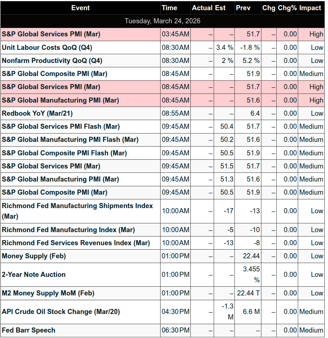Viewport: 328px width, 338px height.
Task: Select the Prev column header
Action: coord(243,8)
